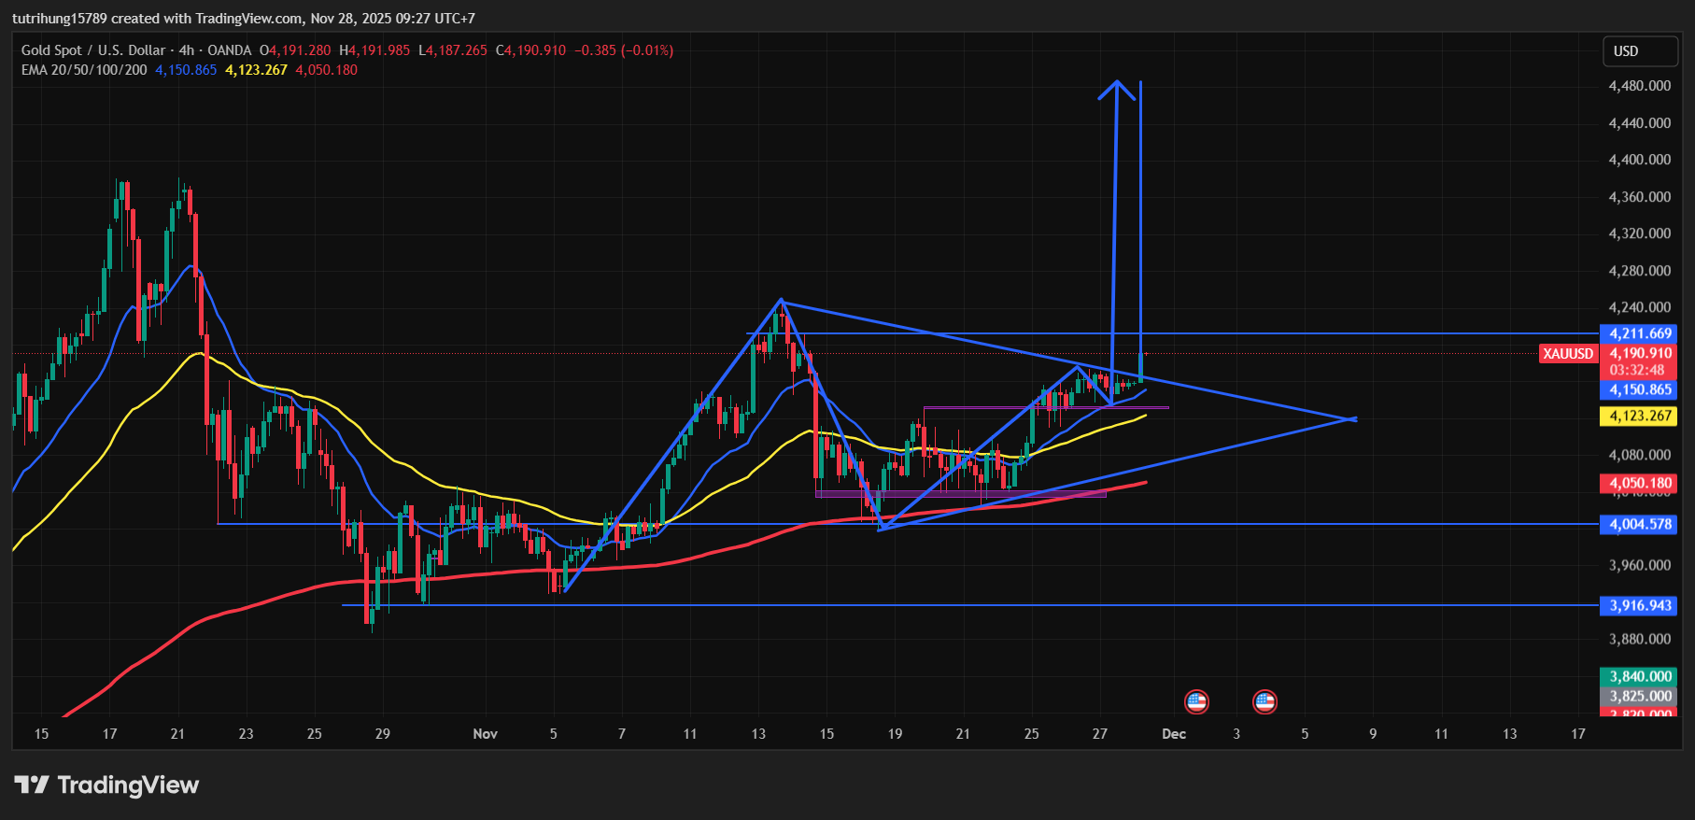The width and height of the screenshot is (1695, 820).
Task: Click the red XAUUSD symbol tag
Action: point(1568,354)
